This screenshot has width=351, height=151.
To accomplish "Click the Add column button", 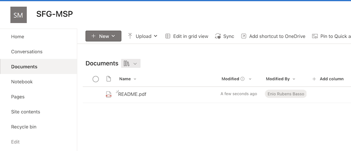I will pyautogui.click(x=328, y=79).
